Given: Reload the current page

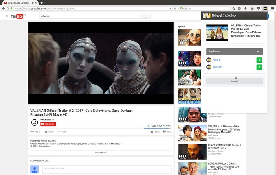Looking at the screenshot, I should coord(175,8).
